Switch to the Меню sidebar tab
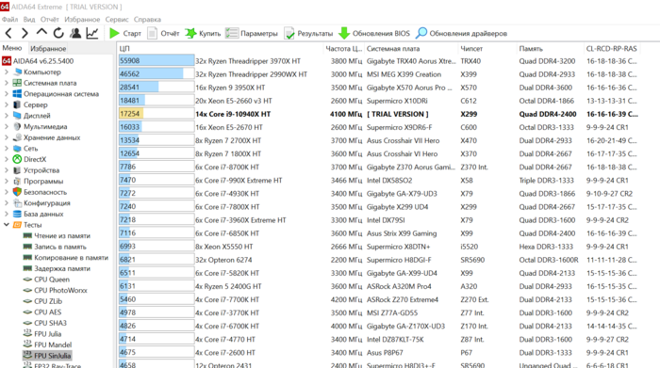Screen dimensions: 660x368 coord(12,48)
